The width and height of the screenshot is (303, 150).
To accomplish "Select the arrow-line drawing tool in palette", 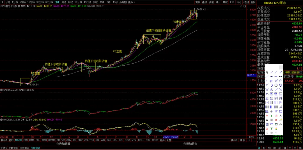I will (x=281, y=72).
